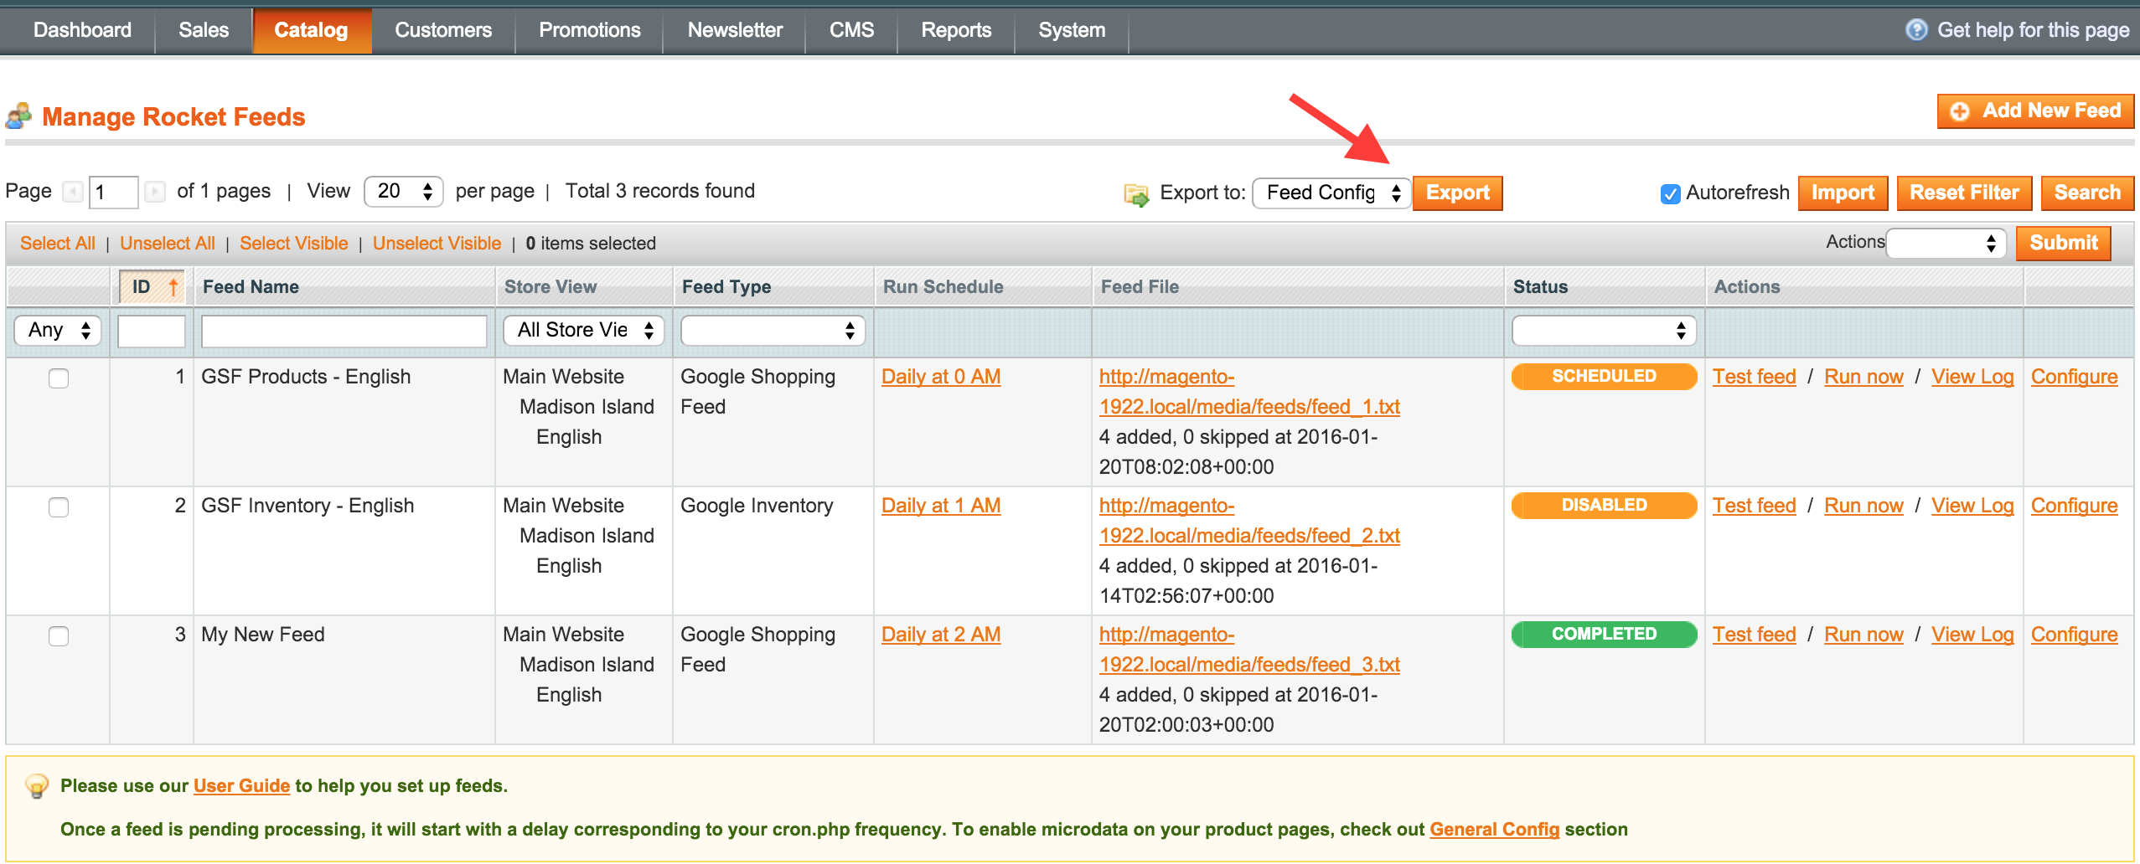Image resolution: width=2140 pixels, height=864 pixels.
Task: Tick the checkbox for GSF Products - English
Action: pyautogui.click(x=59, y=378)
